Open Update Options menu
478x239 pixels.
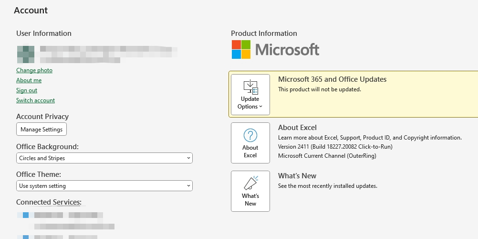[x=250, y=95]
